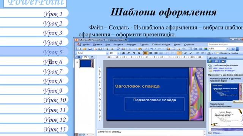This screenshot has height=136, width=243.
Task: Toggle center alignment button
Action: [x=151, y=53]
